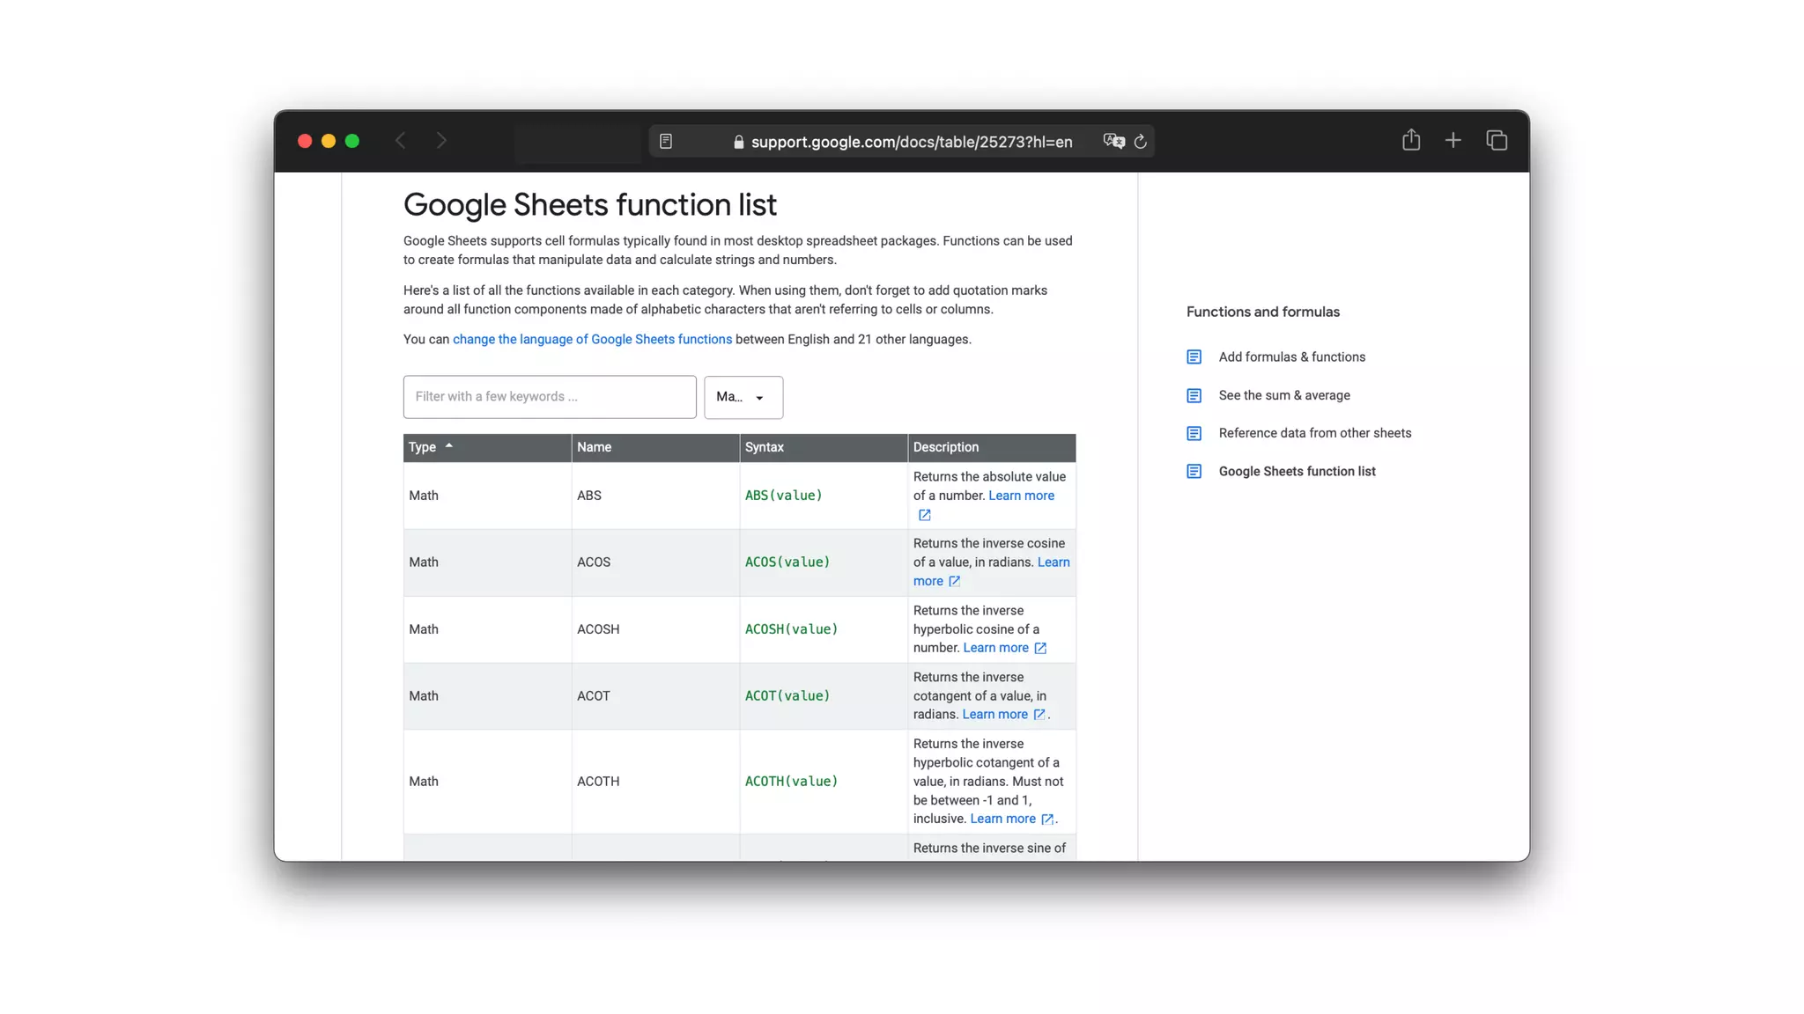Open See the sum & average article
Image resolution: width=1804 pixels, height=1014 pixels.
pyautogui.click(x=1283, y=395)
